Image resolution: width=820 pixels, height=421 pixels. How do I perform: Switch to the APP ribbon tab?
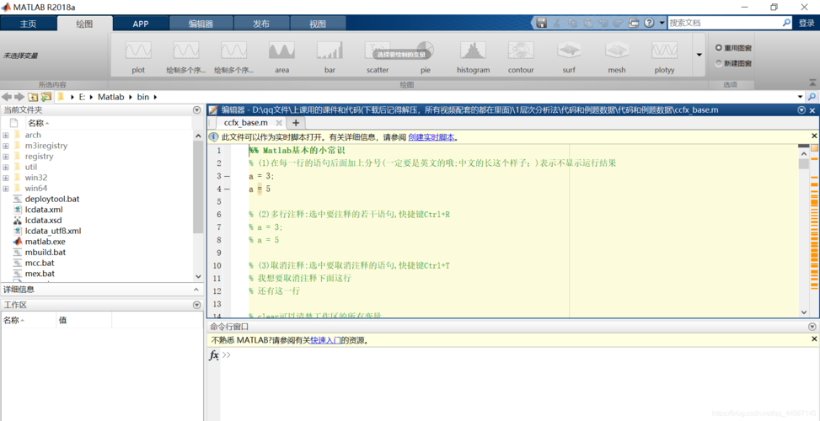[140, 24]
